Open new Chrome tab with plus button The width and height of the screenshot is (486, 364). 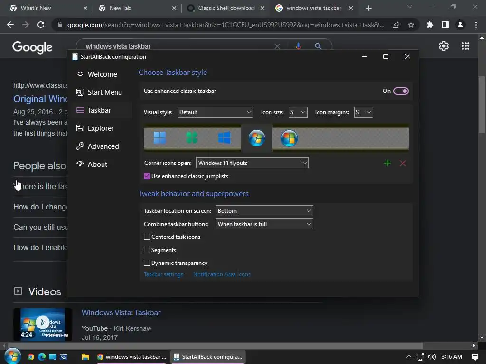point(368,8)
